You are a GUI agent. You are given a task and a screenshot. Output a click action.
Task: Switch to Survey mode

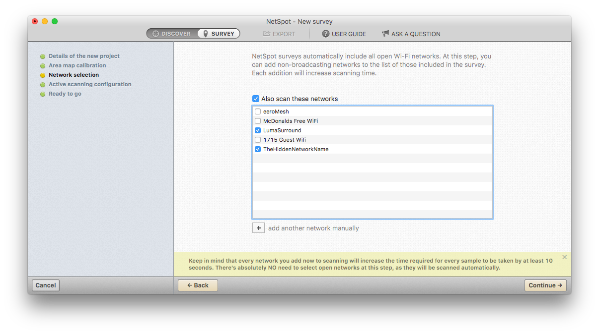[219, 34]
